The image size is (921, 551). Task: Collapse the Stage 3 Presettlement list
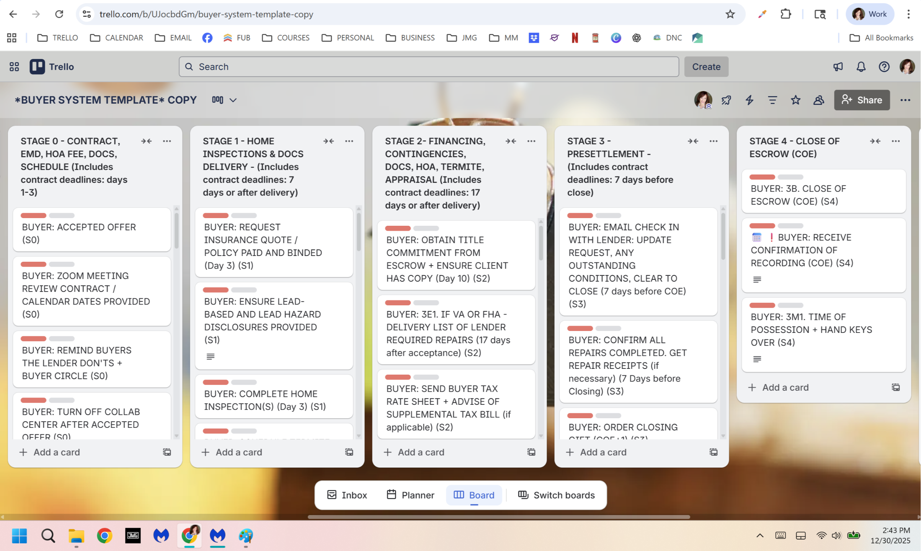click(x=692, y=141)
